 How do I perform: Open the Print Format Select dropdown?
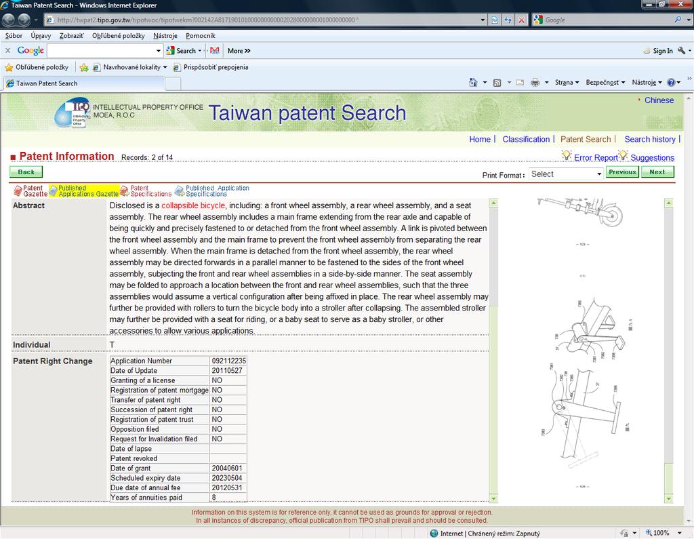point(566,174)
